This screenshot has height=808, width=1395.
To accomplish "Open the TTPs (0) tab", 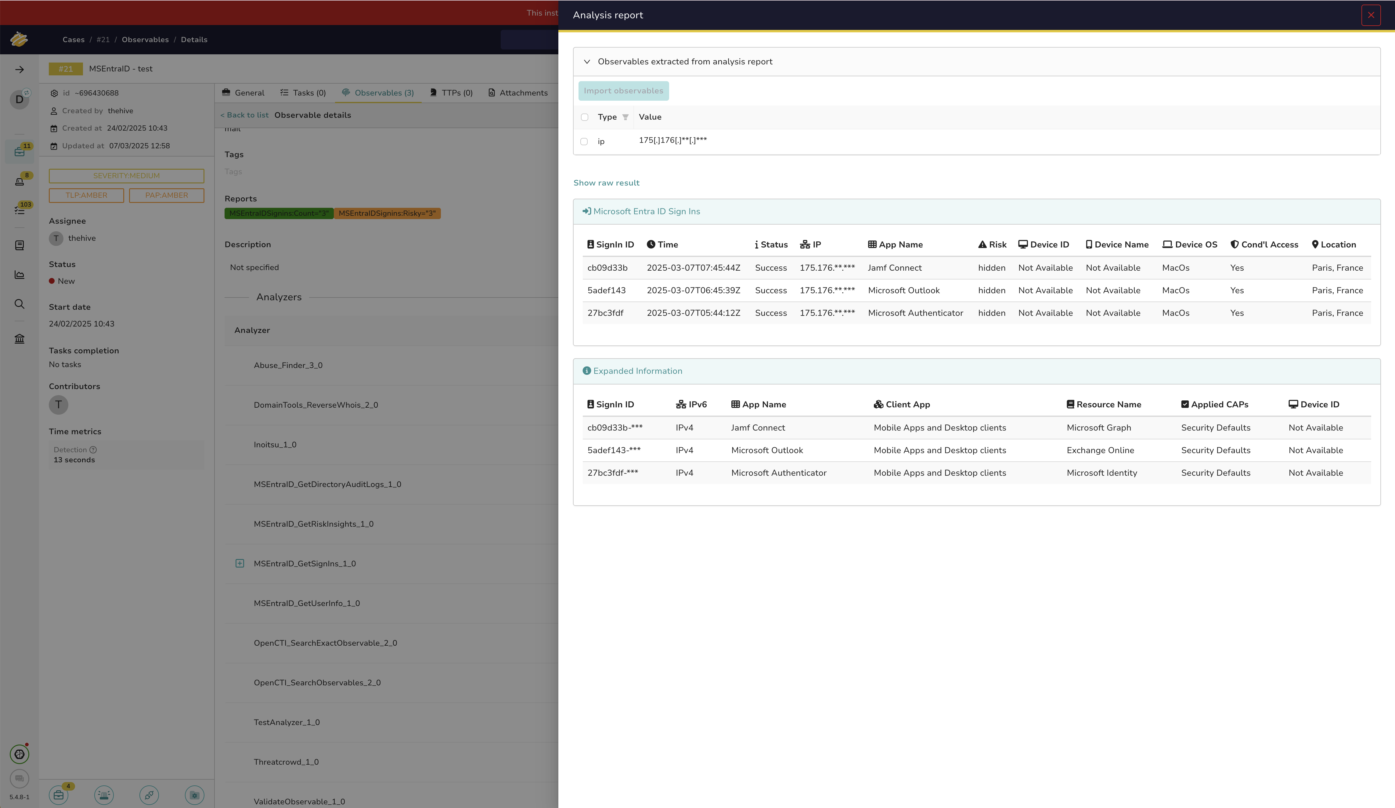I will [x=451, y=93].
